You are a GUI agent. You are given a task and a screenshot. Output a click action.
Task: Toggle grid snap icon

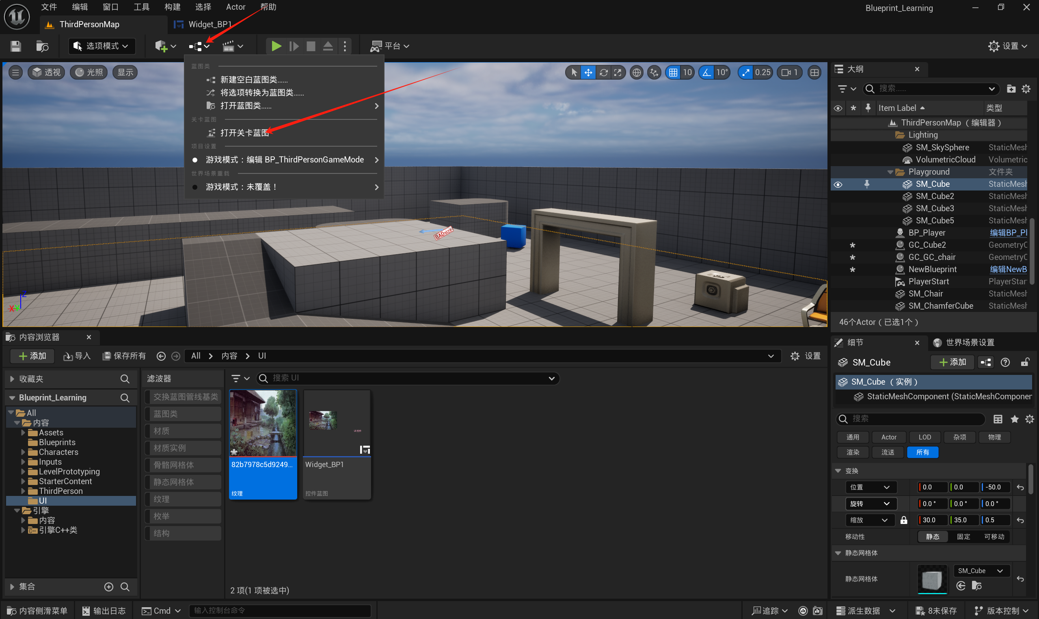tap(673, 73)
